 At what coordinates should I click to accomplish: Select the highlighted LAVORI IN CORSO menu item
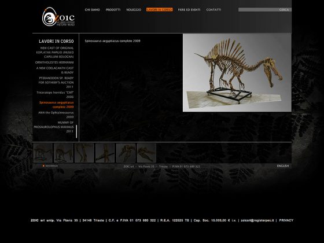pyautogui.click(x=159, y=10)
